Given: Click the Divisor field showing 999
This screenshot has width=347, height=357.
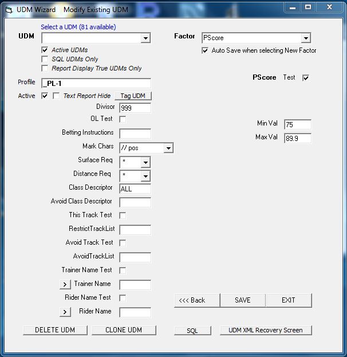Looking at the screenshot, I should coord(135,108).
